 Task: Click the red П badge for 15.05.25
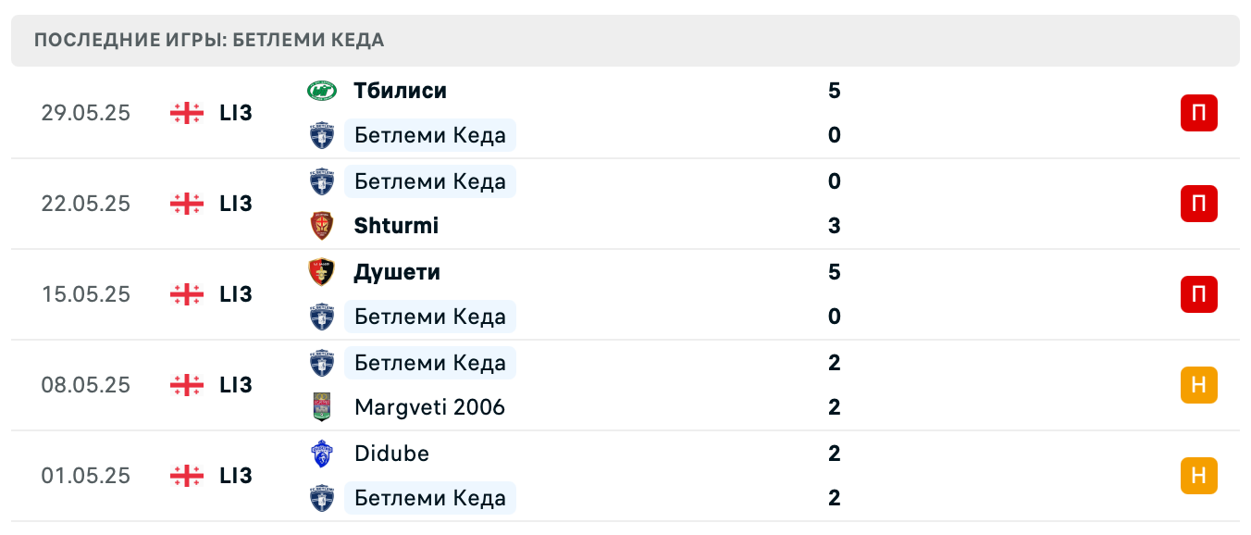(x=1198, y=294)
